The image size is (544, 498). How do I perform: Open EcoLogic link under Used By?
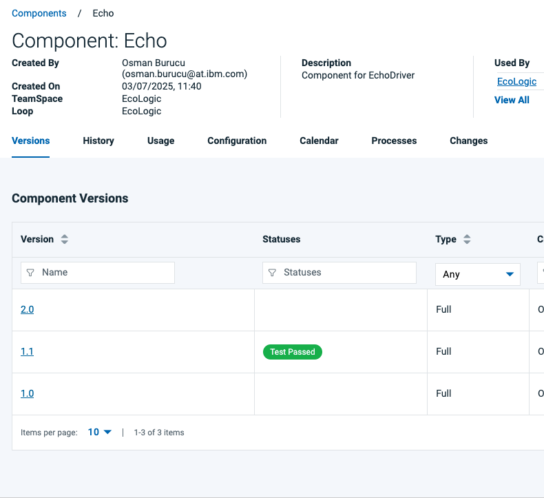[x=516, y=81]
